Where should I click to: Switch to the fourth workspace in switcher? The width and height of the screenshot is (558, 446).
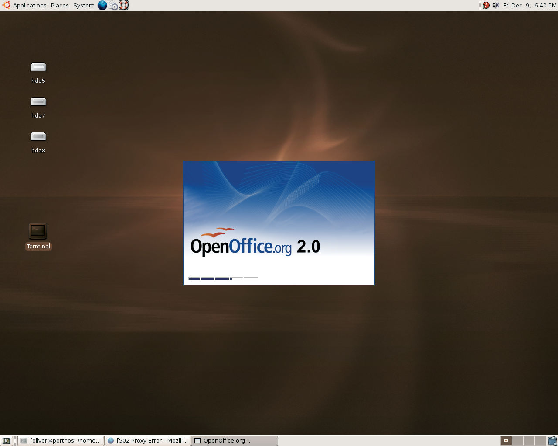(540, 441)
